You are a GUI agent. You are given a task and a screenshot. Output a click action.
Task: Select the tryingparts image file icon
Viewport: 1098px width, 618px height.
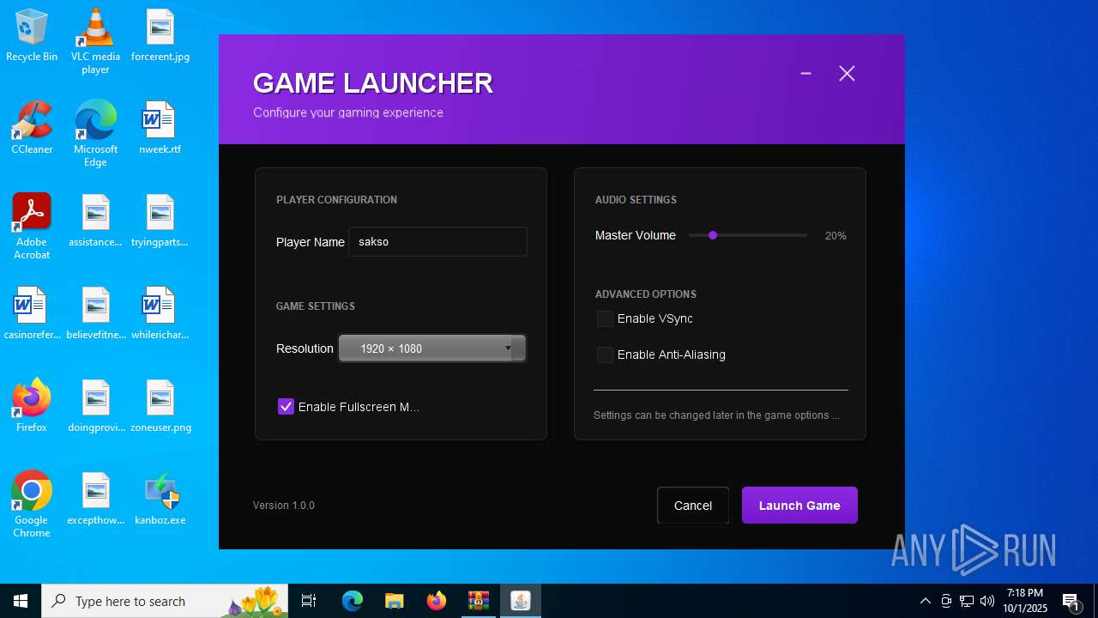(160, 221)
